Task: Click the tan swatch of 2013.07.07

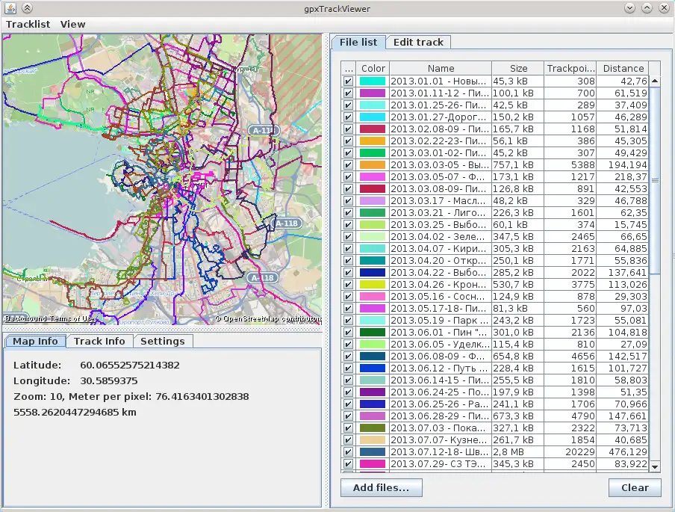Action: [373, 439]
